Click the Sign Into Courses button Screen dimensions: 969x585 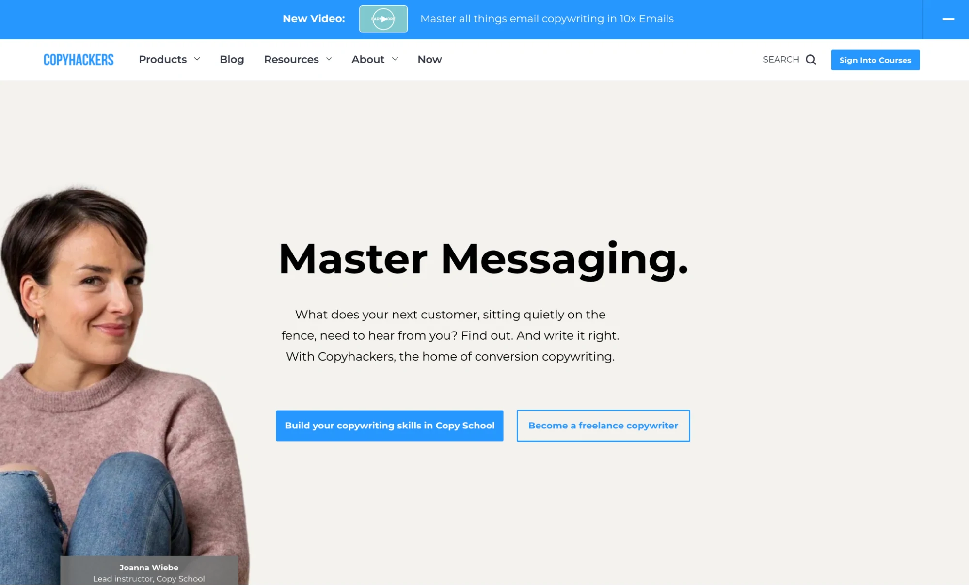(875, 60)
